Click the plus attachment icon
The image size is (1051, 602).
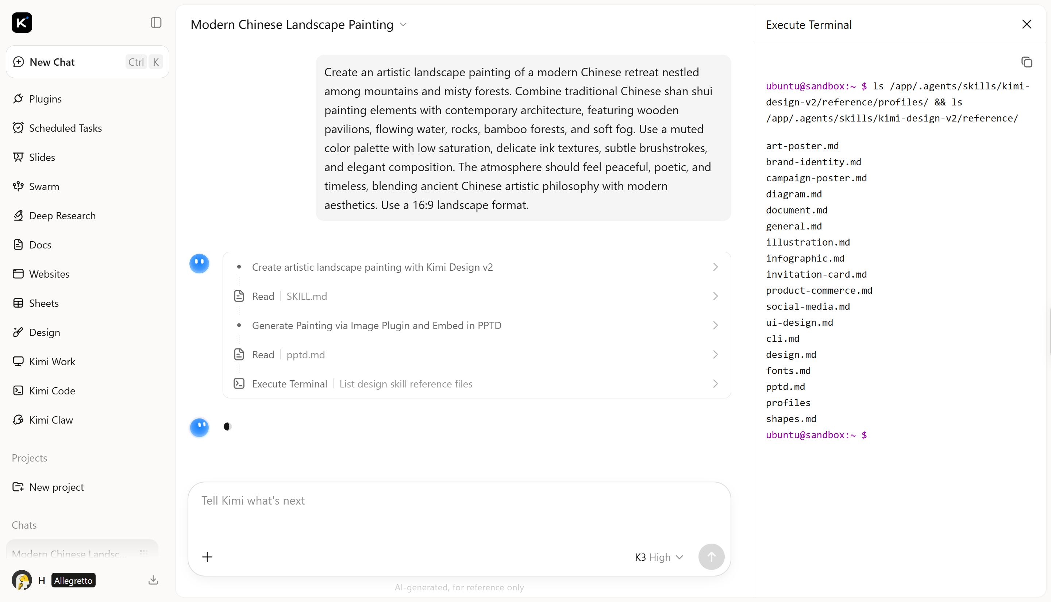pyautogui.click(x=207, y=557)
